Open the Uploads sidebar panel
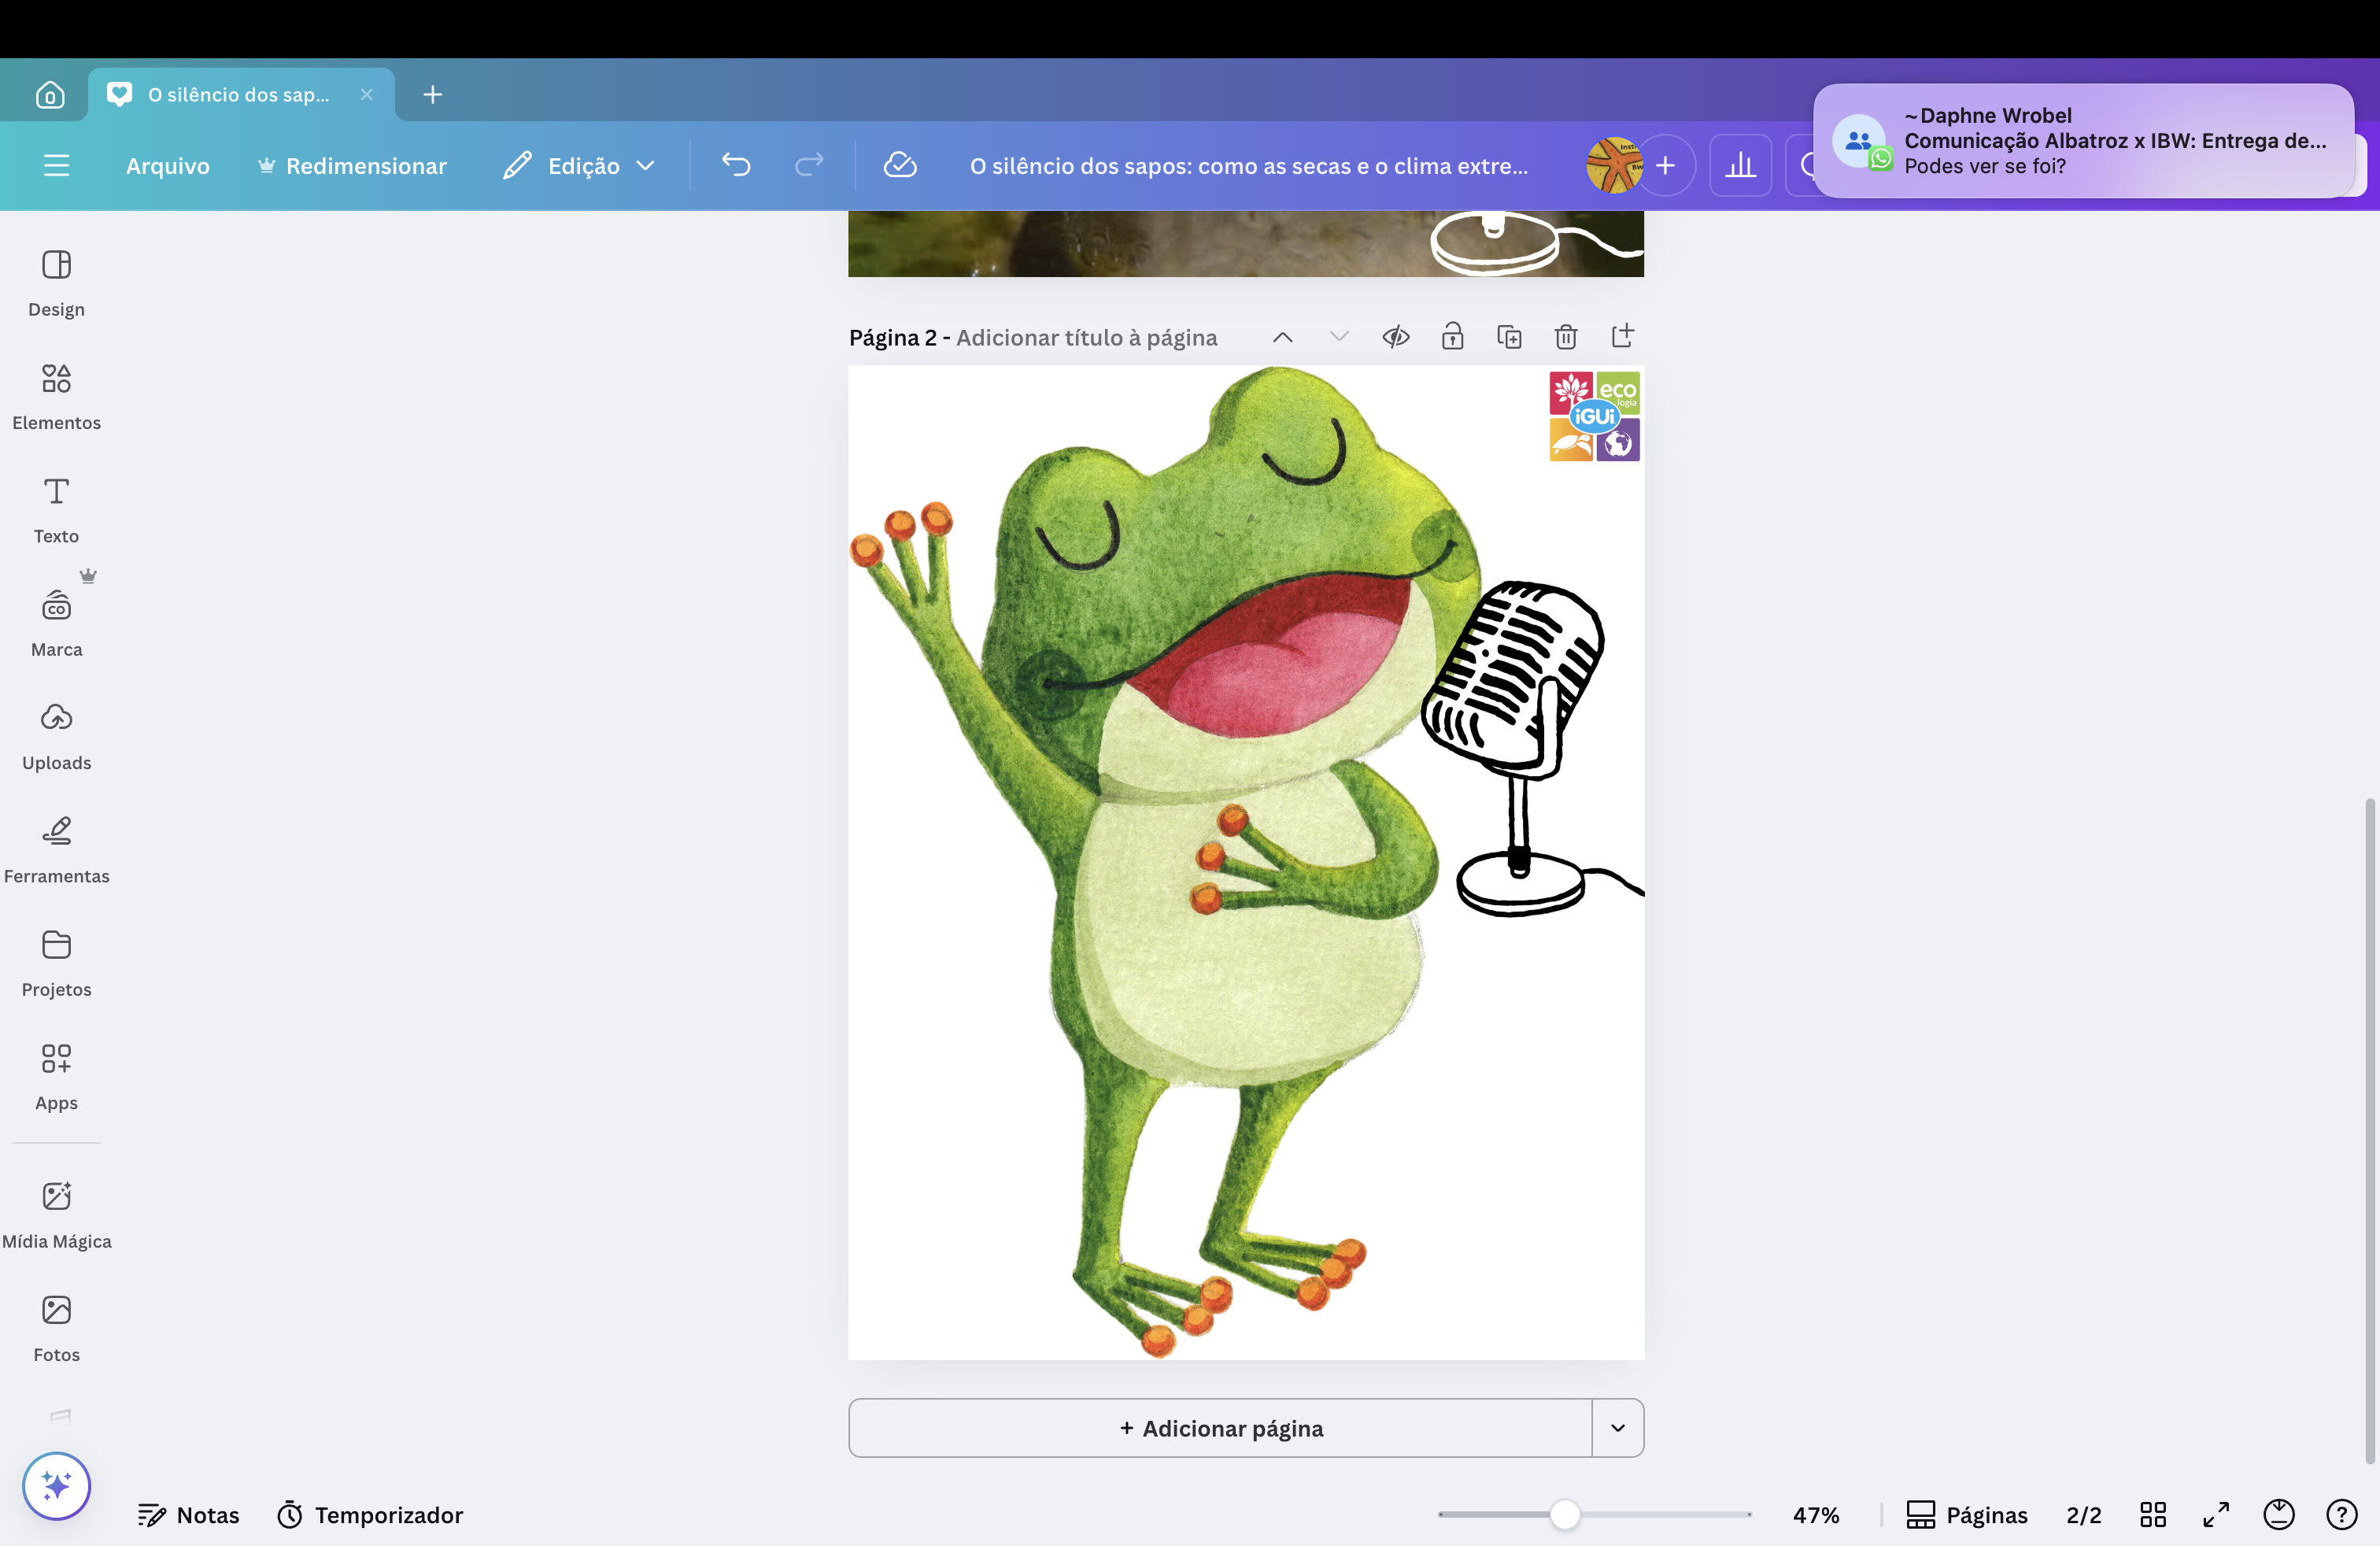The image size is (2380, 1546). (x=56, y=735)
